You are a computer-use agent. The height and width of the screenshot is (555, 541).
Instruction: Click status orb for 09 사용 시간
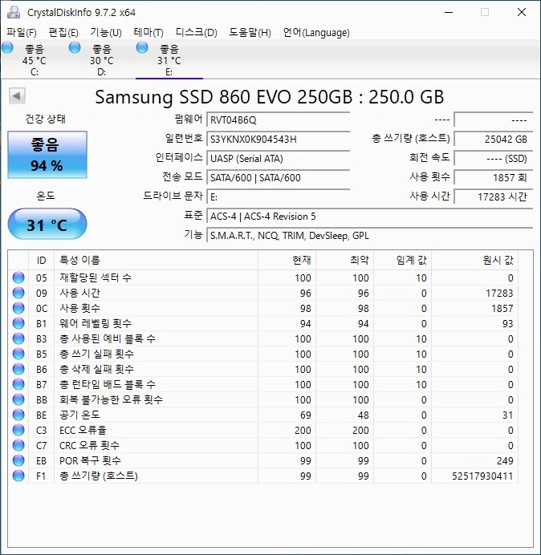(18, 293)
